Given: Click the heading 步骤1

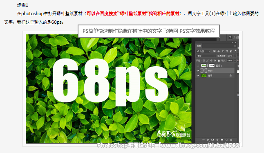Looking at the screenshot, I should (x=22, y=5).
